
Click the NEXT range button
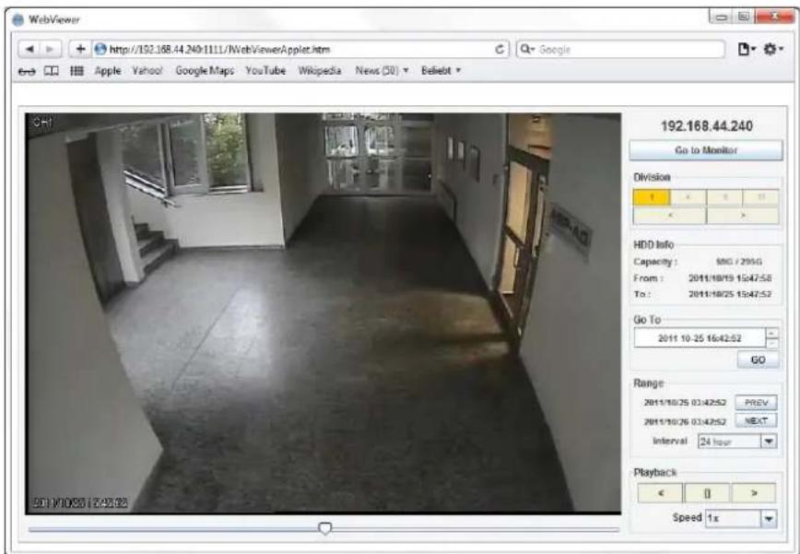[756, 421]
